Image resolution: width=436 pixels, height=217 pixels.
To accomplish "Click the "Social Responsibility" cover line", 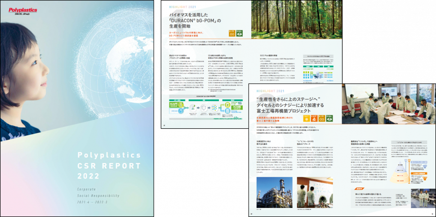I will click(98, 196).
